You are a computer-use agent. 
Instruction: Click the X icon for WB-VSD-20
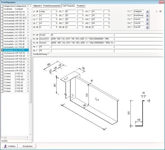point(28,15)
